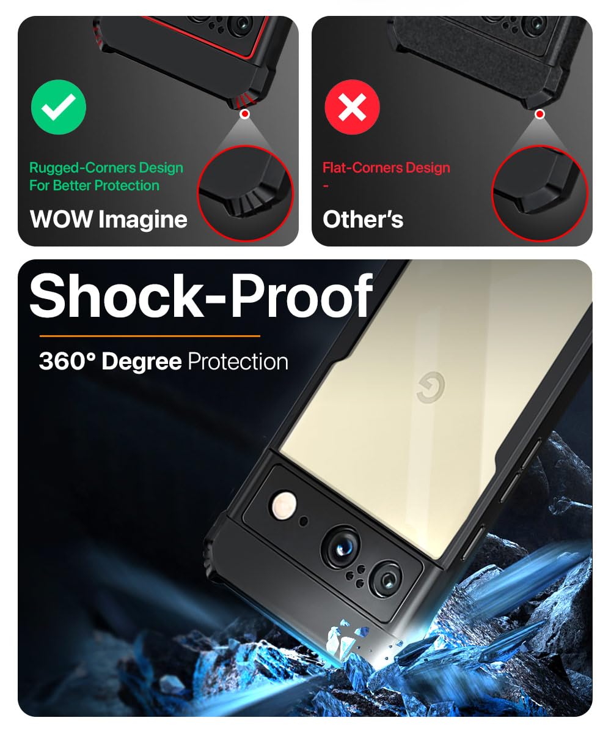This screenshot has height=734, width=611.
Task: Click the small microphone hole beside flash
Action: [x=304, y=522]
